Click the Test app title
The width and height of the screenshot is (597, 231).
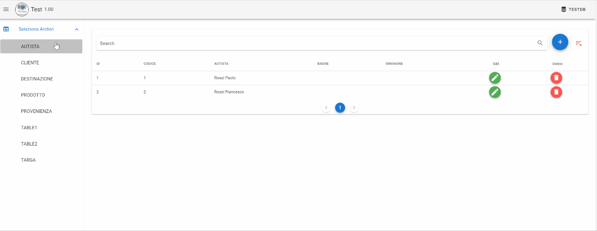click(36, 9)
